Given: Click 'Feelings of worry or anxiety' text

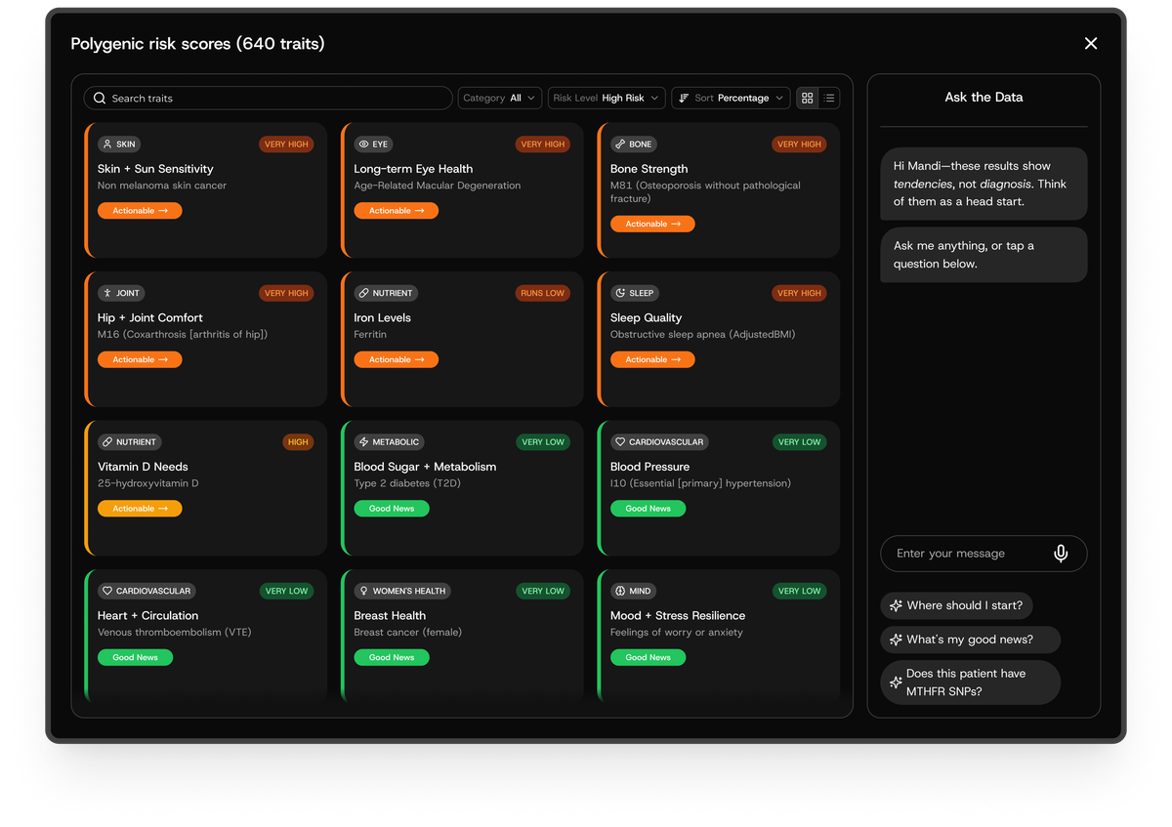Looking at the screenshot, I should pyautogui.click(x=677, y=632).
